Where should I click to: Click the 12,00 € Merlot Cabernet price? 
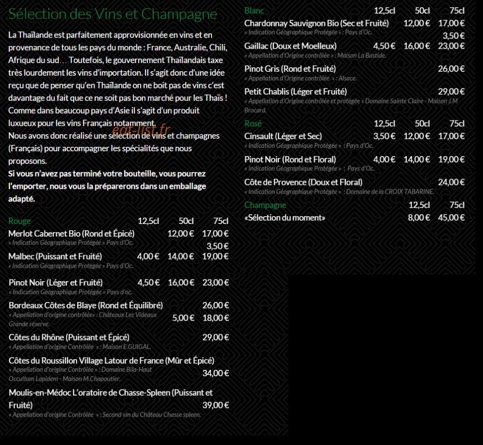(181, 234)
